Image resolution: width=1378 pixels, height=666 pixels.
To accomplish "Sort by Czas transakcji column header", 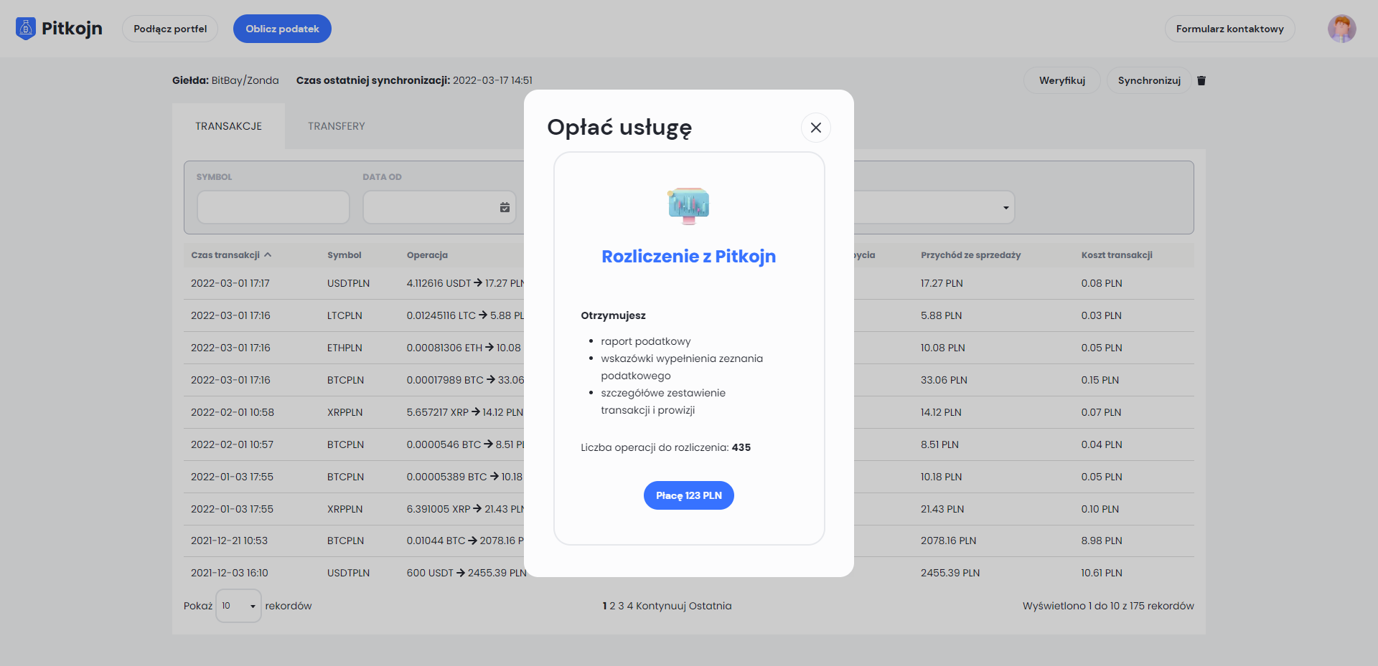I will tap(231, 255).
